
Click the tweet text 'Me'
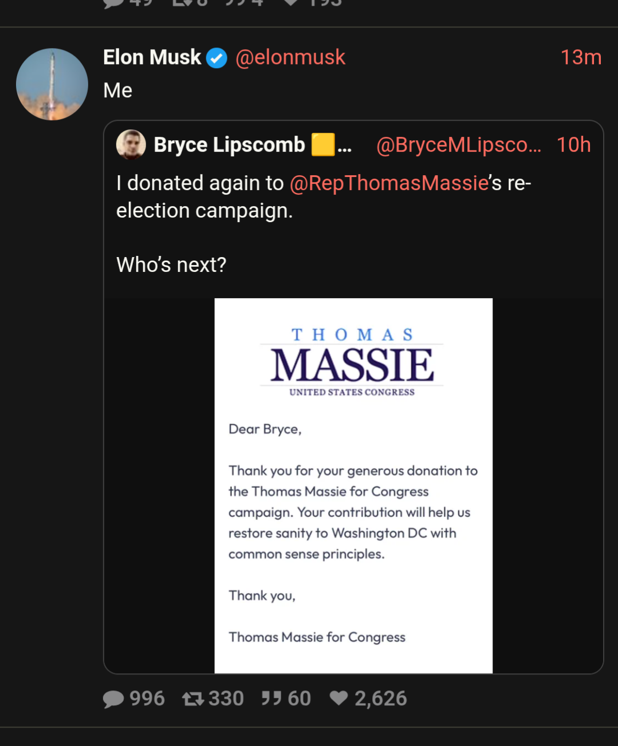pos(117,90)
